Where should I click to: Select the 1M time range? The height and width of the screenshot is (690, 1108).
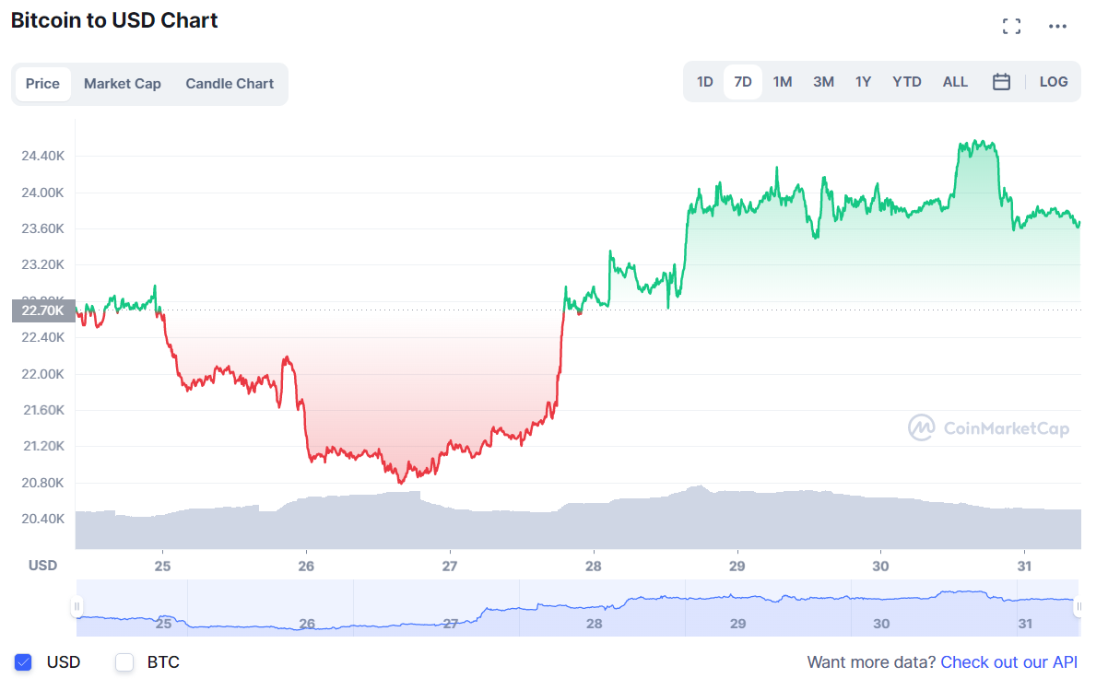click(x=782, y=81)
